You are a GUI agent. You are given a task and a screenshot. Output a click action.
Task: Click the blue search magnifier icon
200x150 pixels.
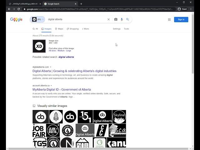tap(127, 19)
